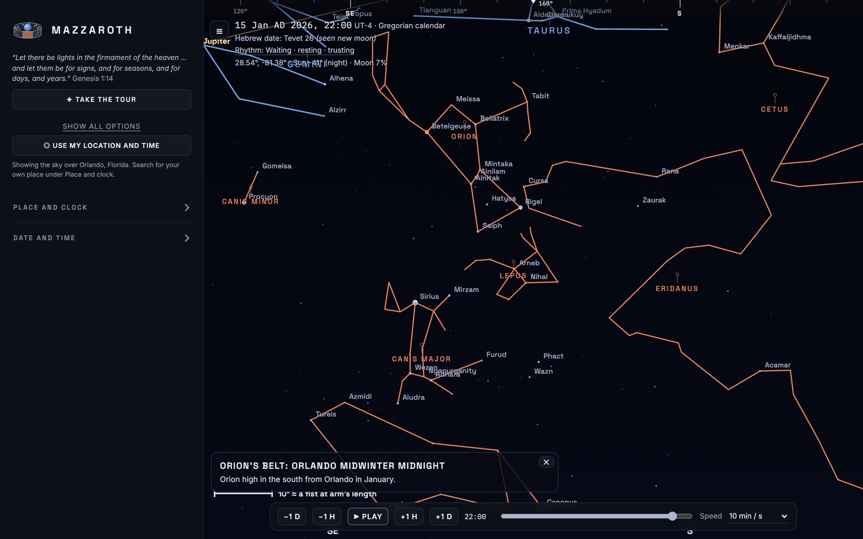Open the Speed dropdown showing 10 min / s

758,516
